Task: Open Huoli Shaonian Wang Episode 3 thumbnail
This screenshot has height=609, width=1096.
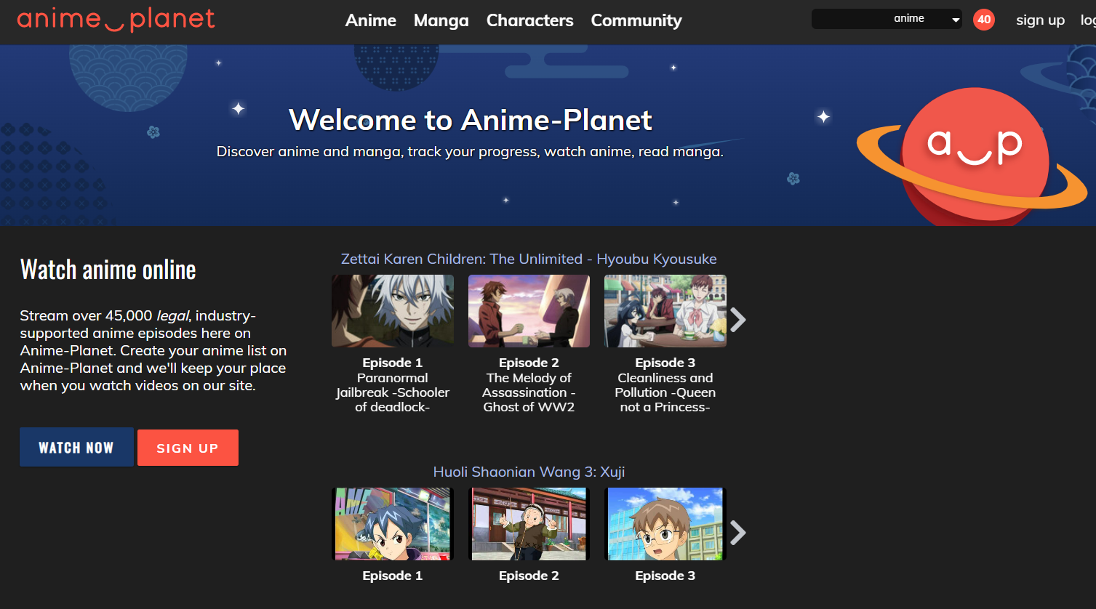Action: click(665, 524)
